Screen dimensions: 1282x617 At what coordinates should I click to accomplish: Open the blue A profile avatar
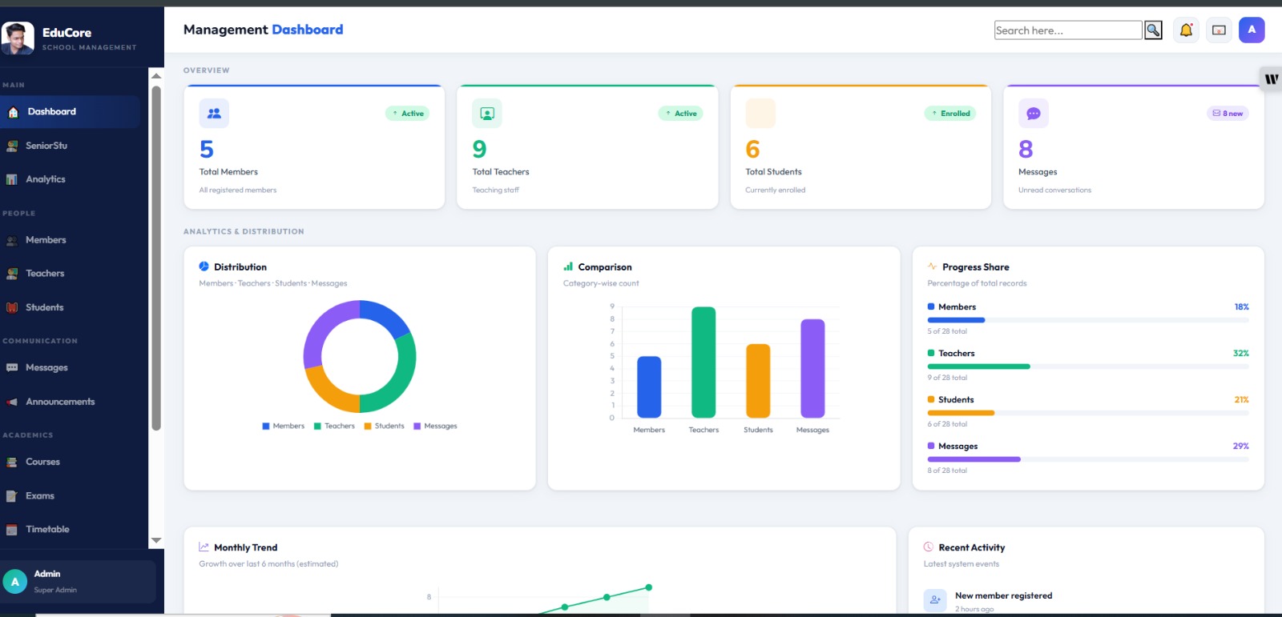[x=1252, y=30]
